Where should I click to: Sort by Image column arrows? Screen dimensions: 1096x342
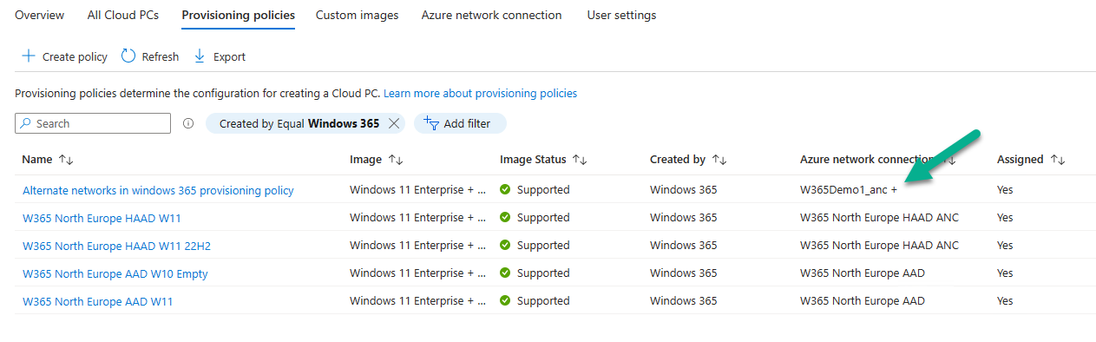pyautogui.click(x=396, y=160)
